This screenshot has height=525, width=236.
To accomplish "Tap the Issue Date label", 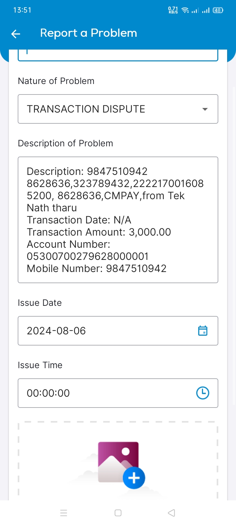I will tap(40, 303).
